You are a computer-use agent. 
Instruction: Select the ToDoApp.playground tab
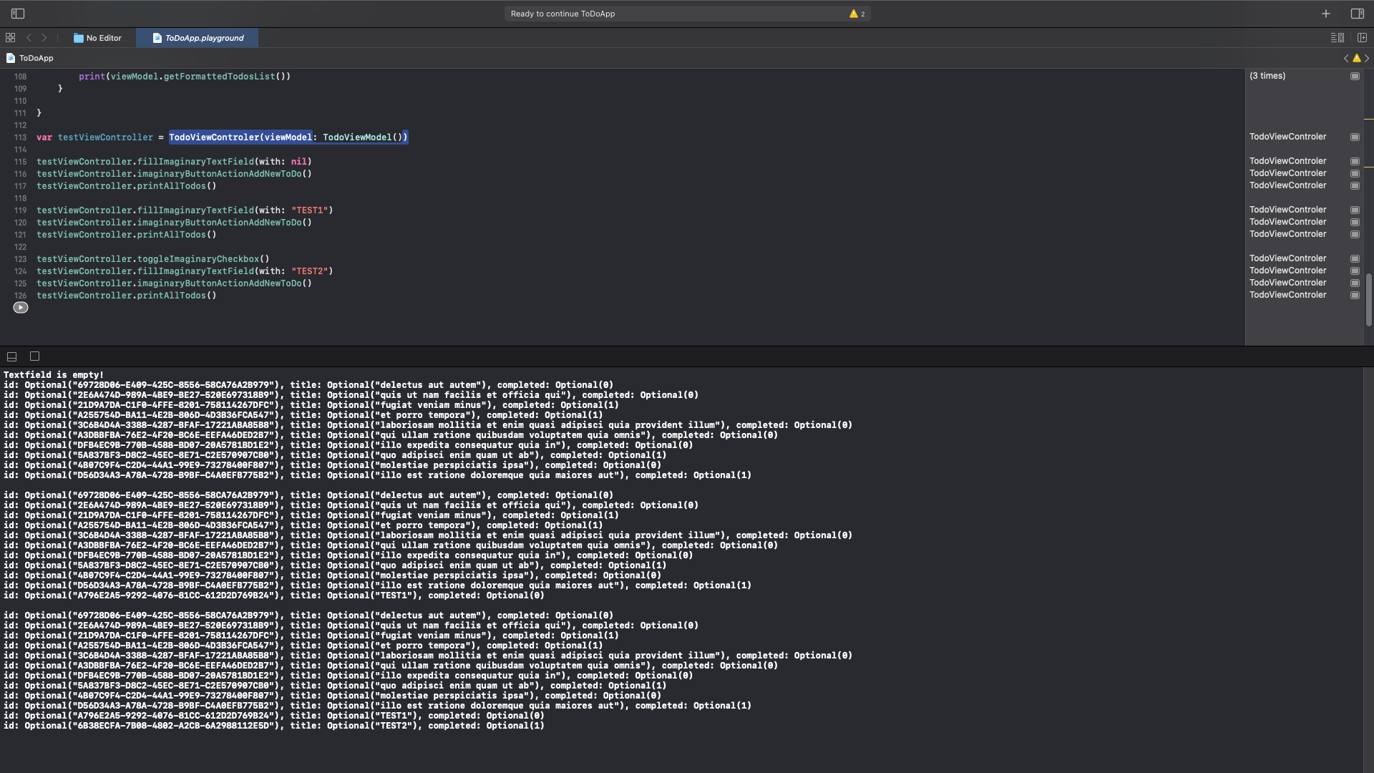198,38
